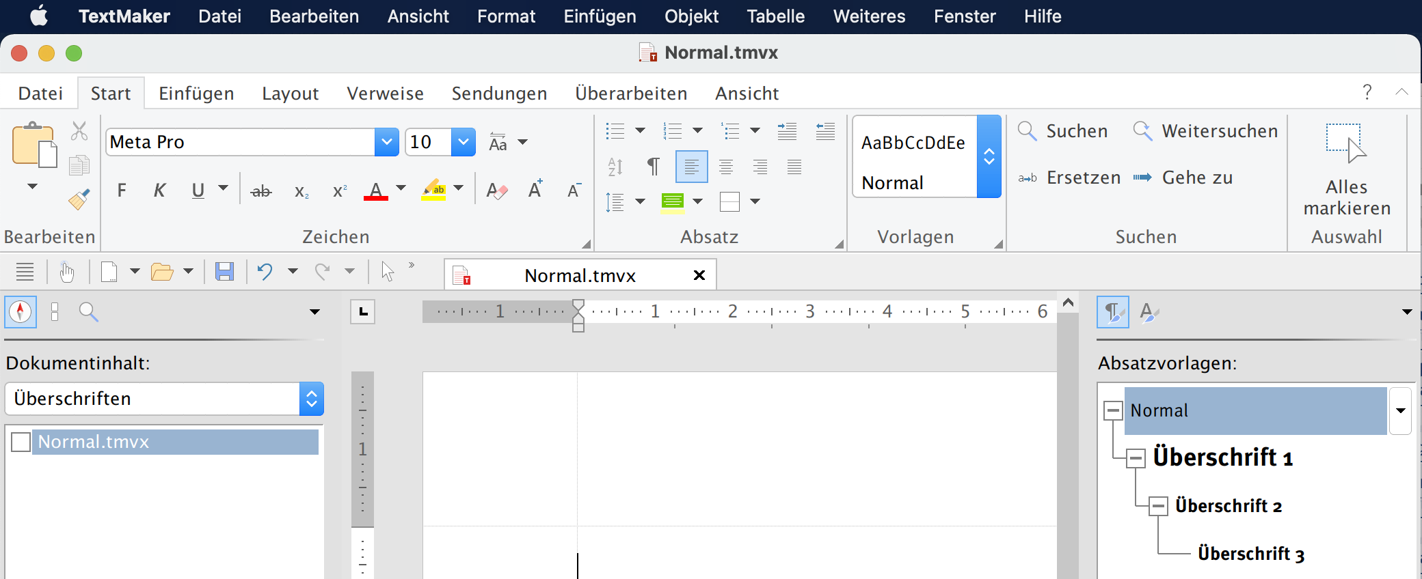Open the change case Aa dropdown
Image resolution: width=1422 pixels, height=579 pixels.
click(523, 142)
